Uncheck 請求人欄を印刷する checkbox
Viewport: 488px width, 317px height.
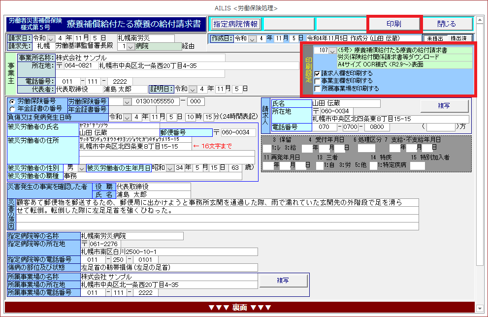(318, 73)
